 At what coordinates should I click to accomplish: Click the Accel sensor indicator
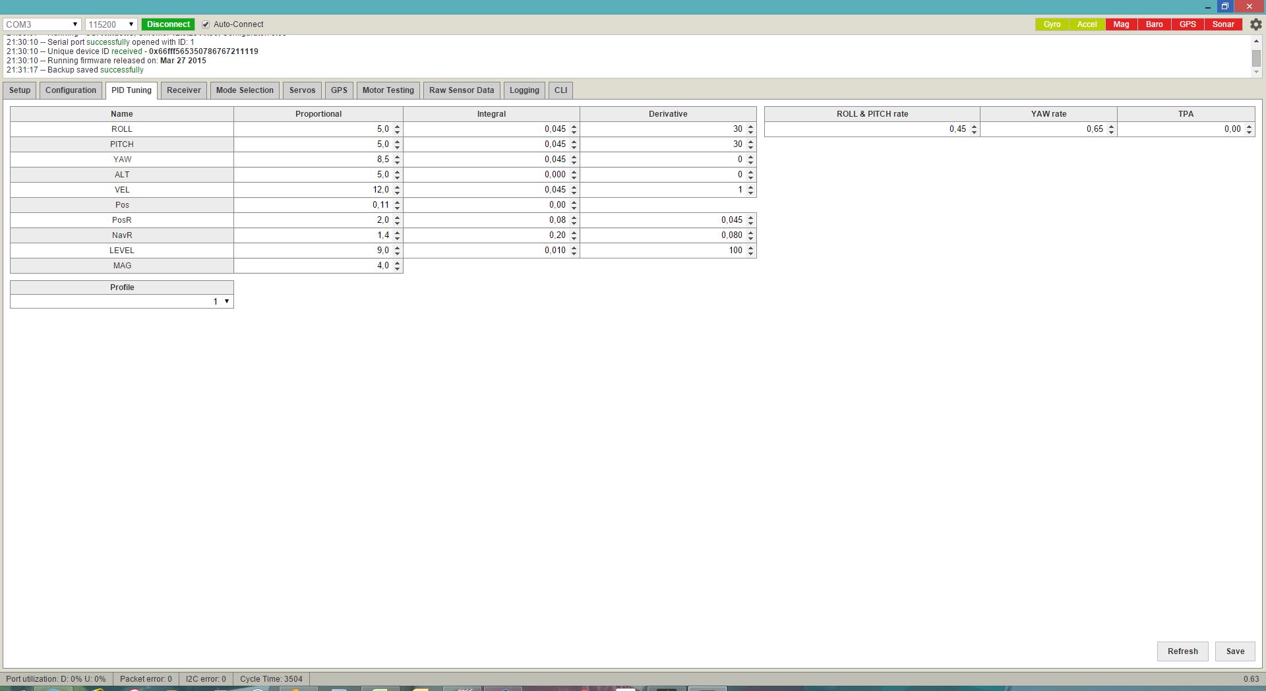[1087, 24]
